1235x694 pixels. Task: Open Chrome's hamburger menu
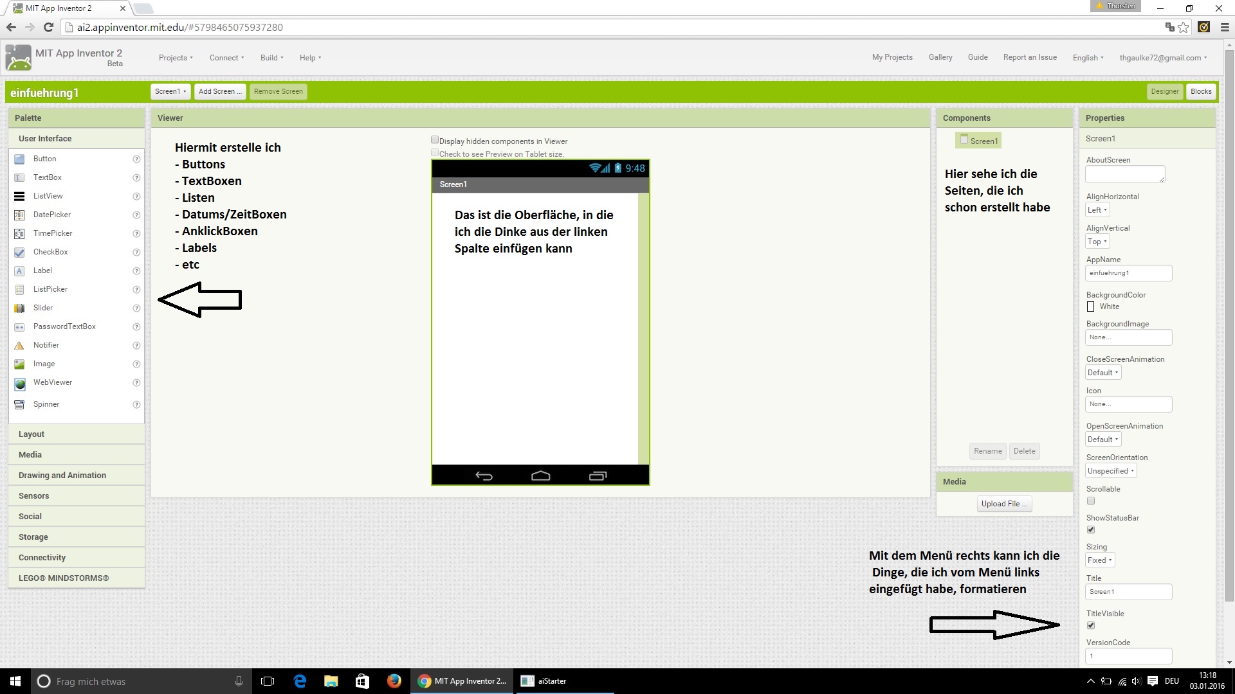coord(1224,27)
